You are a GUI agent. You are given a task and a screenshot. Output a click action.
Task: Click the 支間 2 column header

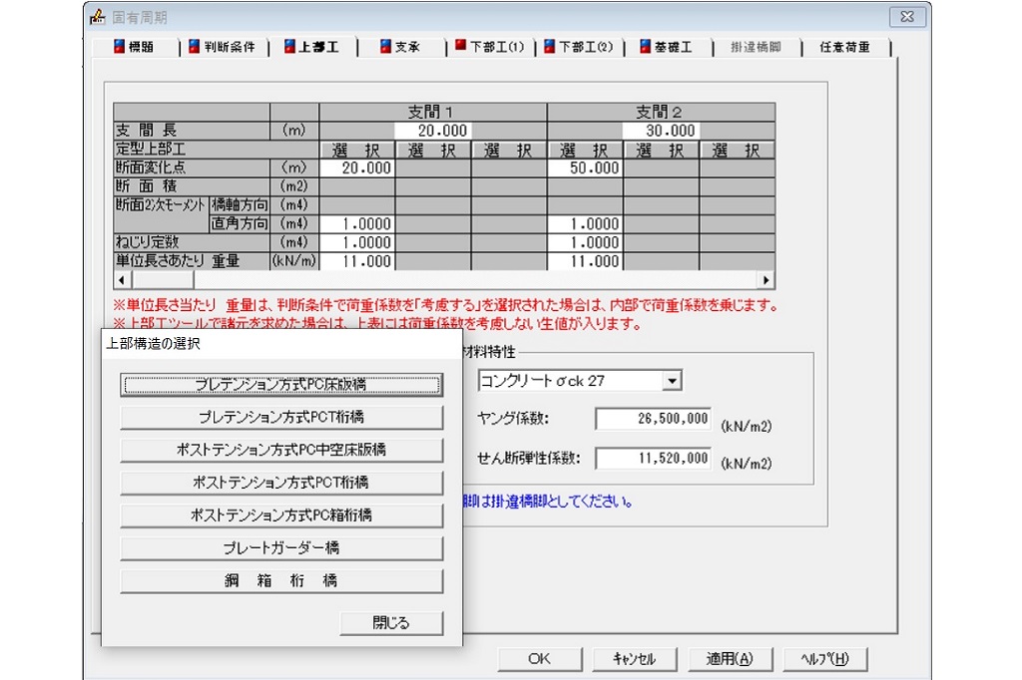661,112
